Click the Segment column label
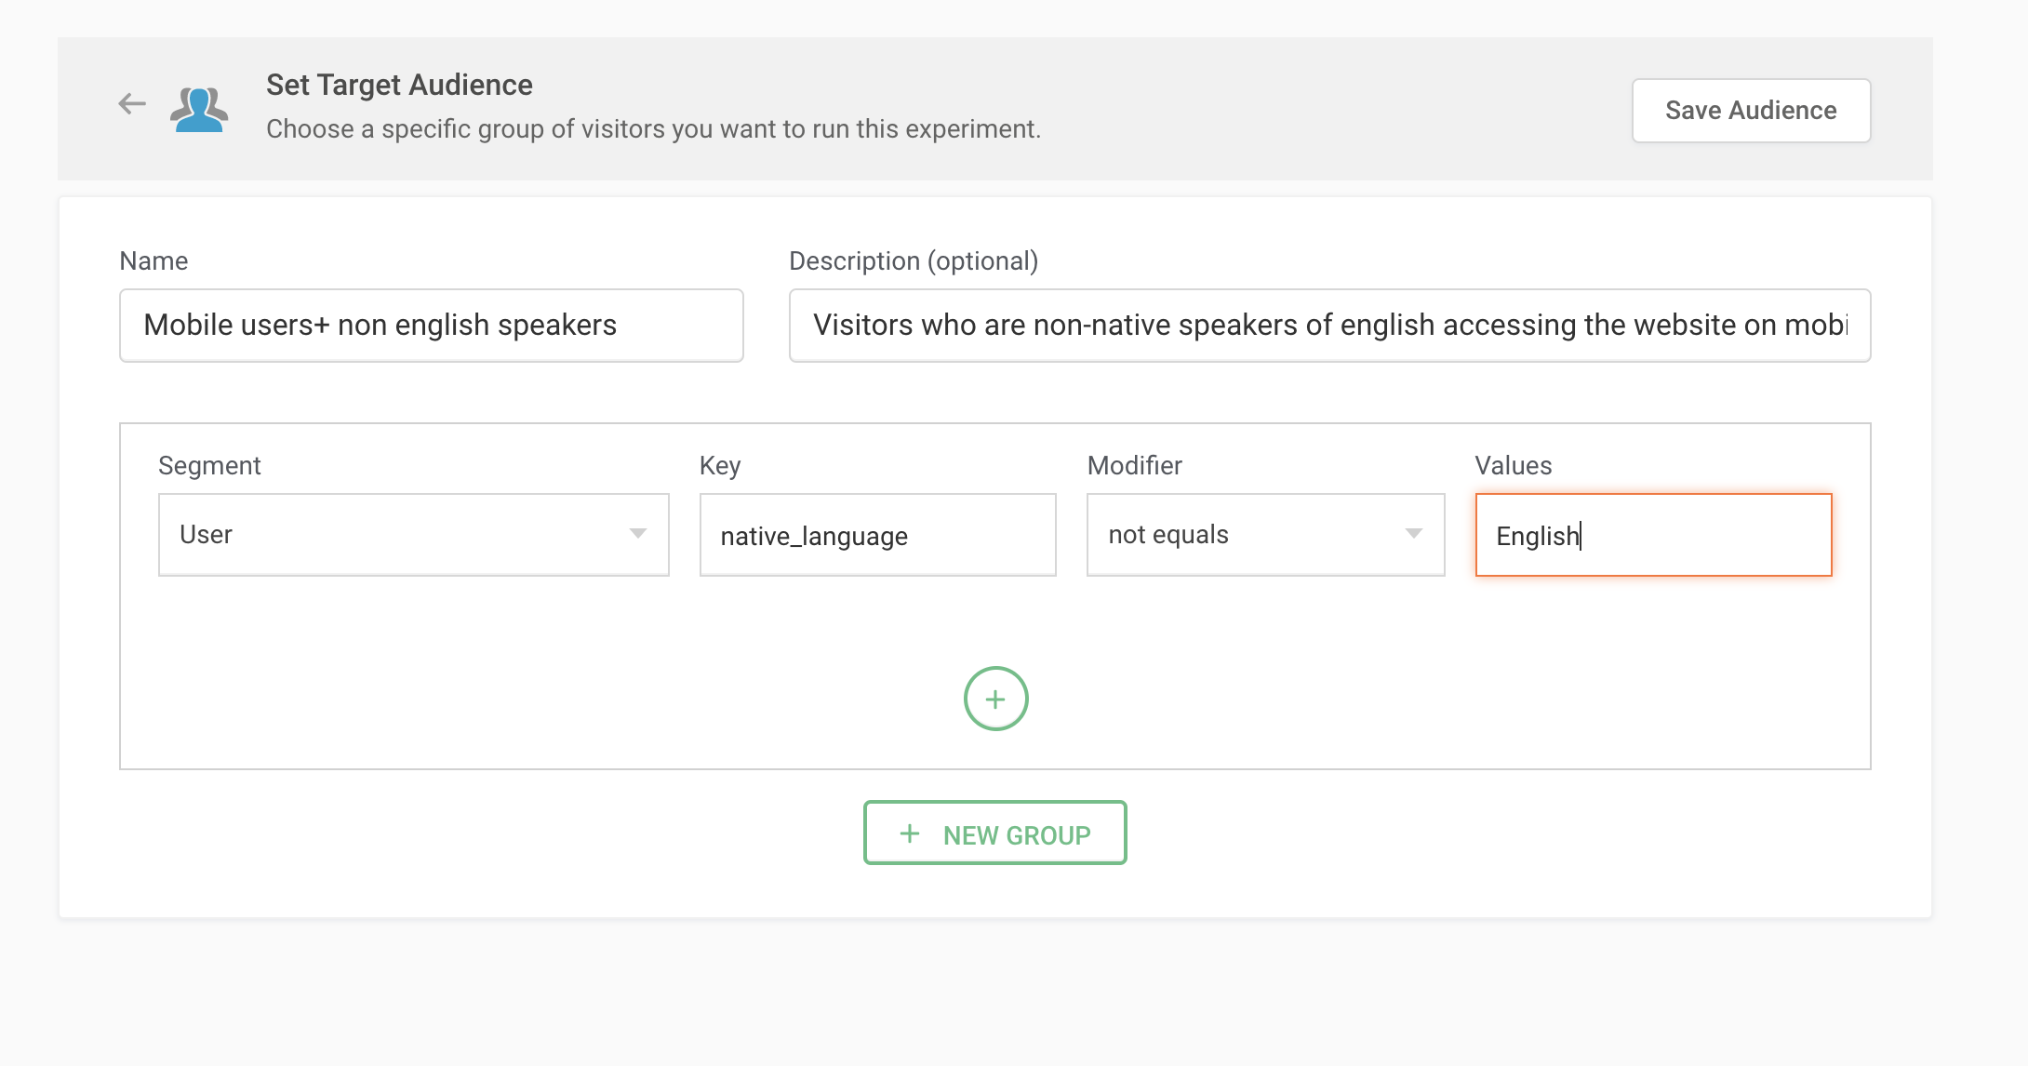Screen dimensions: 2028x1066 (x=209, y=466)
